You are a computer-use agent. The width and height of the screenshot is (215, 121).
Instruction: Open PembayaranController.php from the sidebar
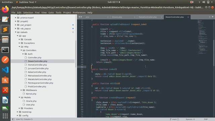click(x=40, y=83)
